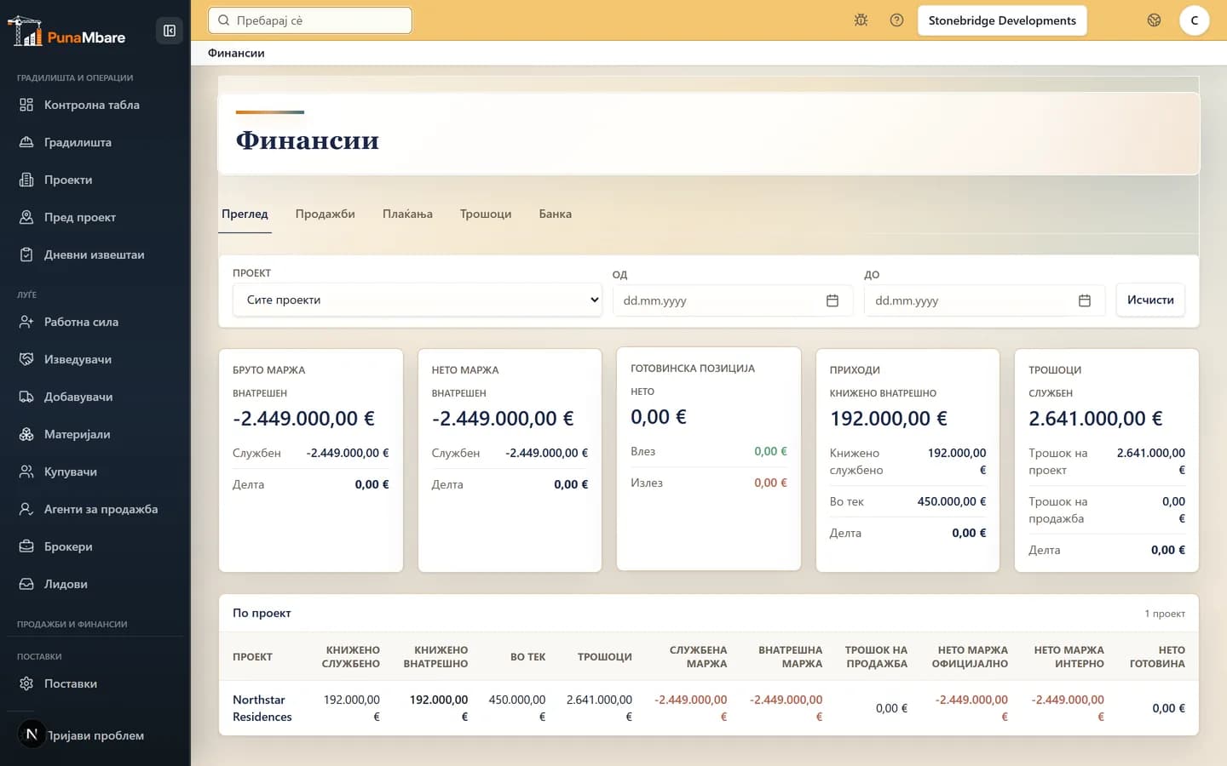Click the КНИЖЕНО СЛУЖБЕНО column header

pos(351,657)
